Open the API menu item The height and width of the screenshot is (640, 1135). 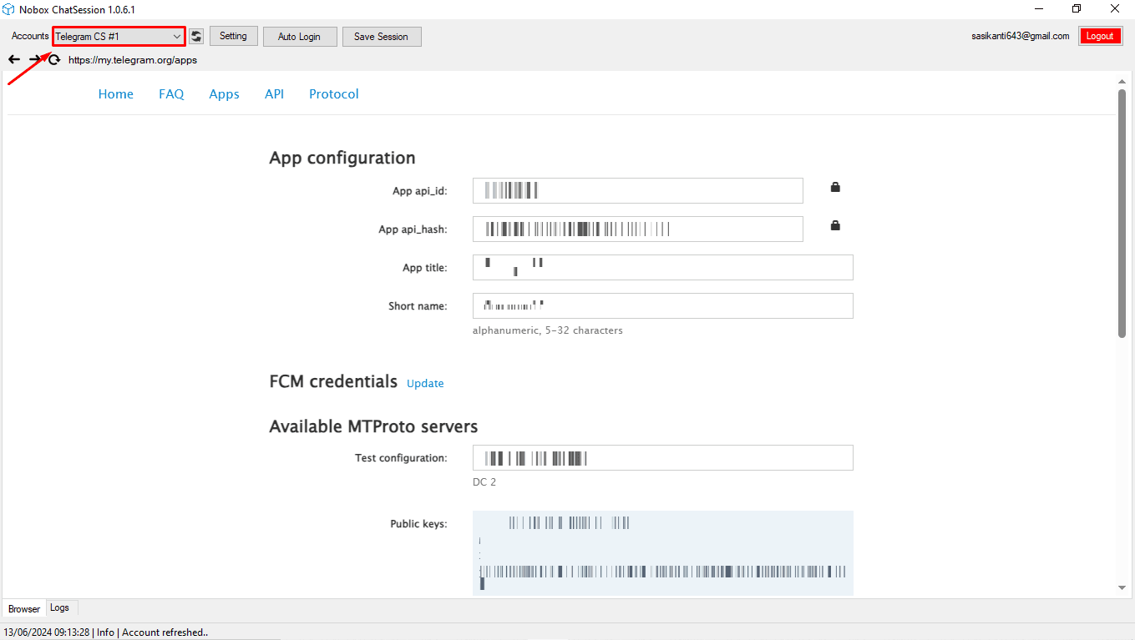274,93
